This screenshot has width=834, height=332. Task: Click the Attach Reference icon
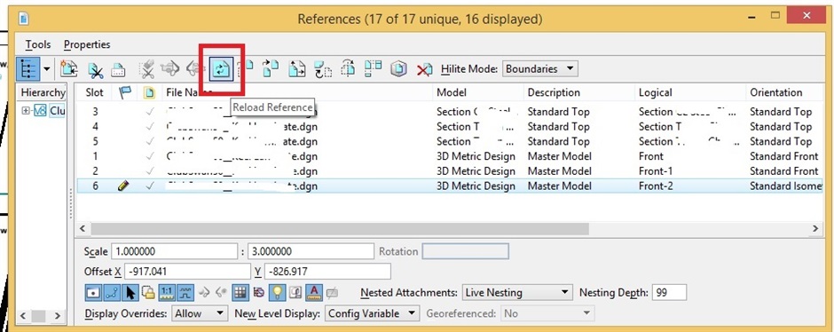[69, 69]
